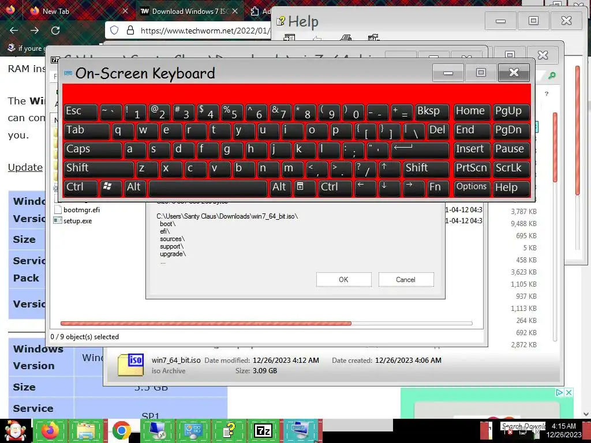591x443 pixels.
Task: Toggle the right Alt key on the On-Screen Keyboard
Action: 280,188
